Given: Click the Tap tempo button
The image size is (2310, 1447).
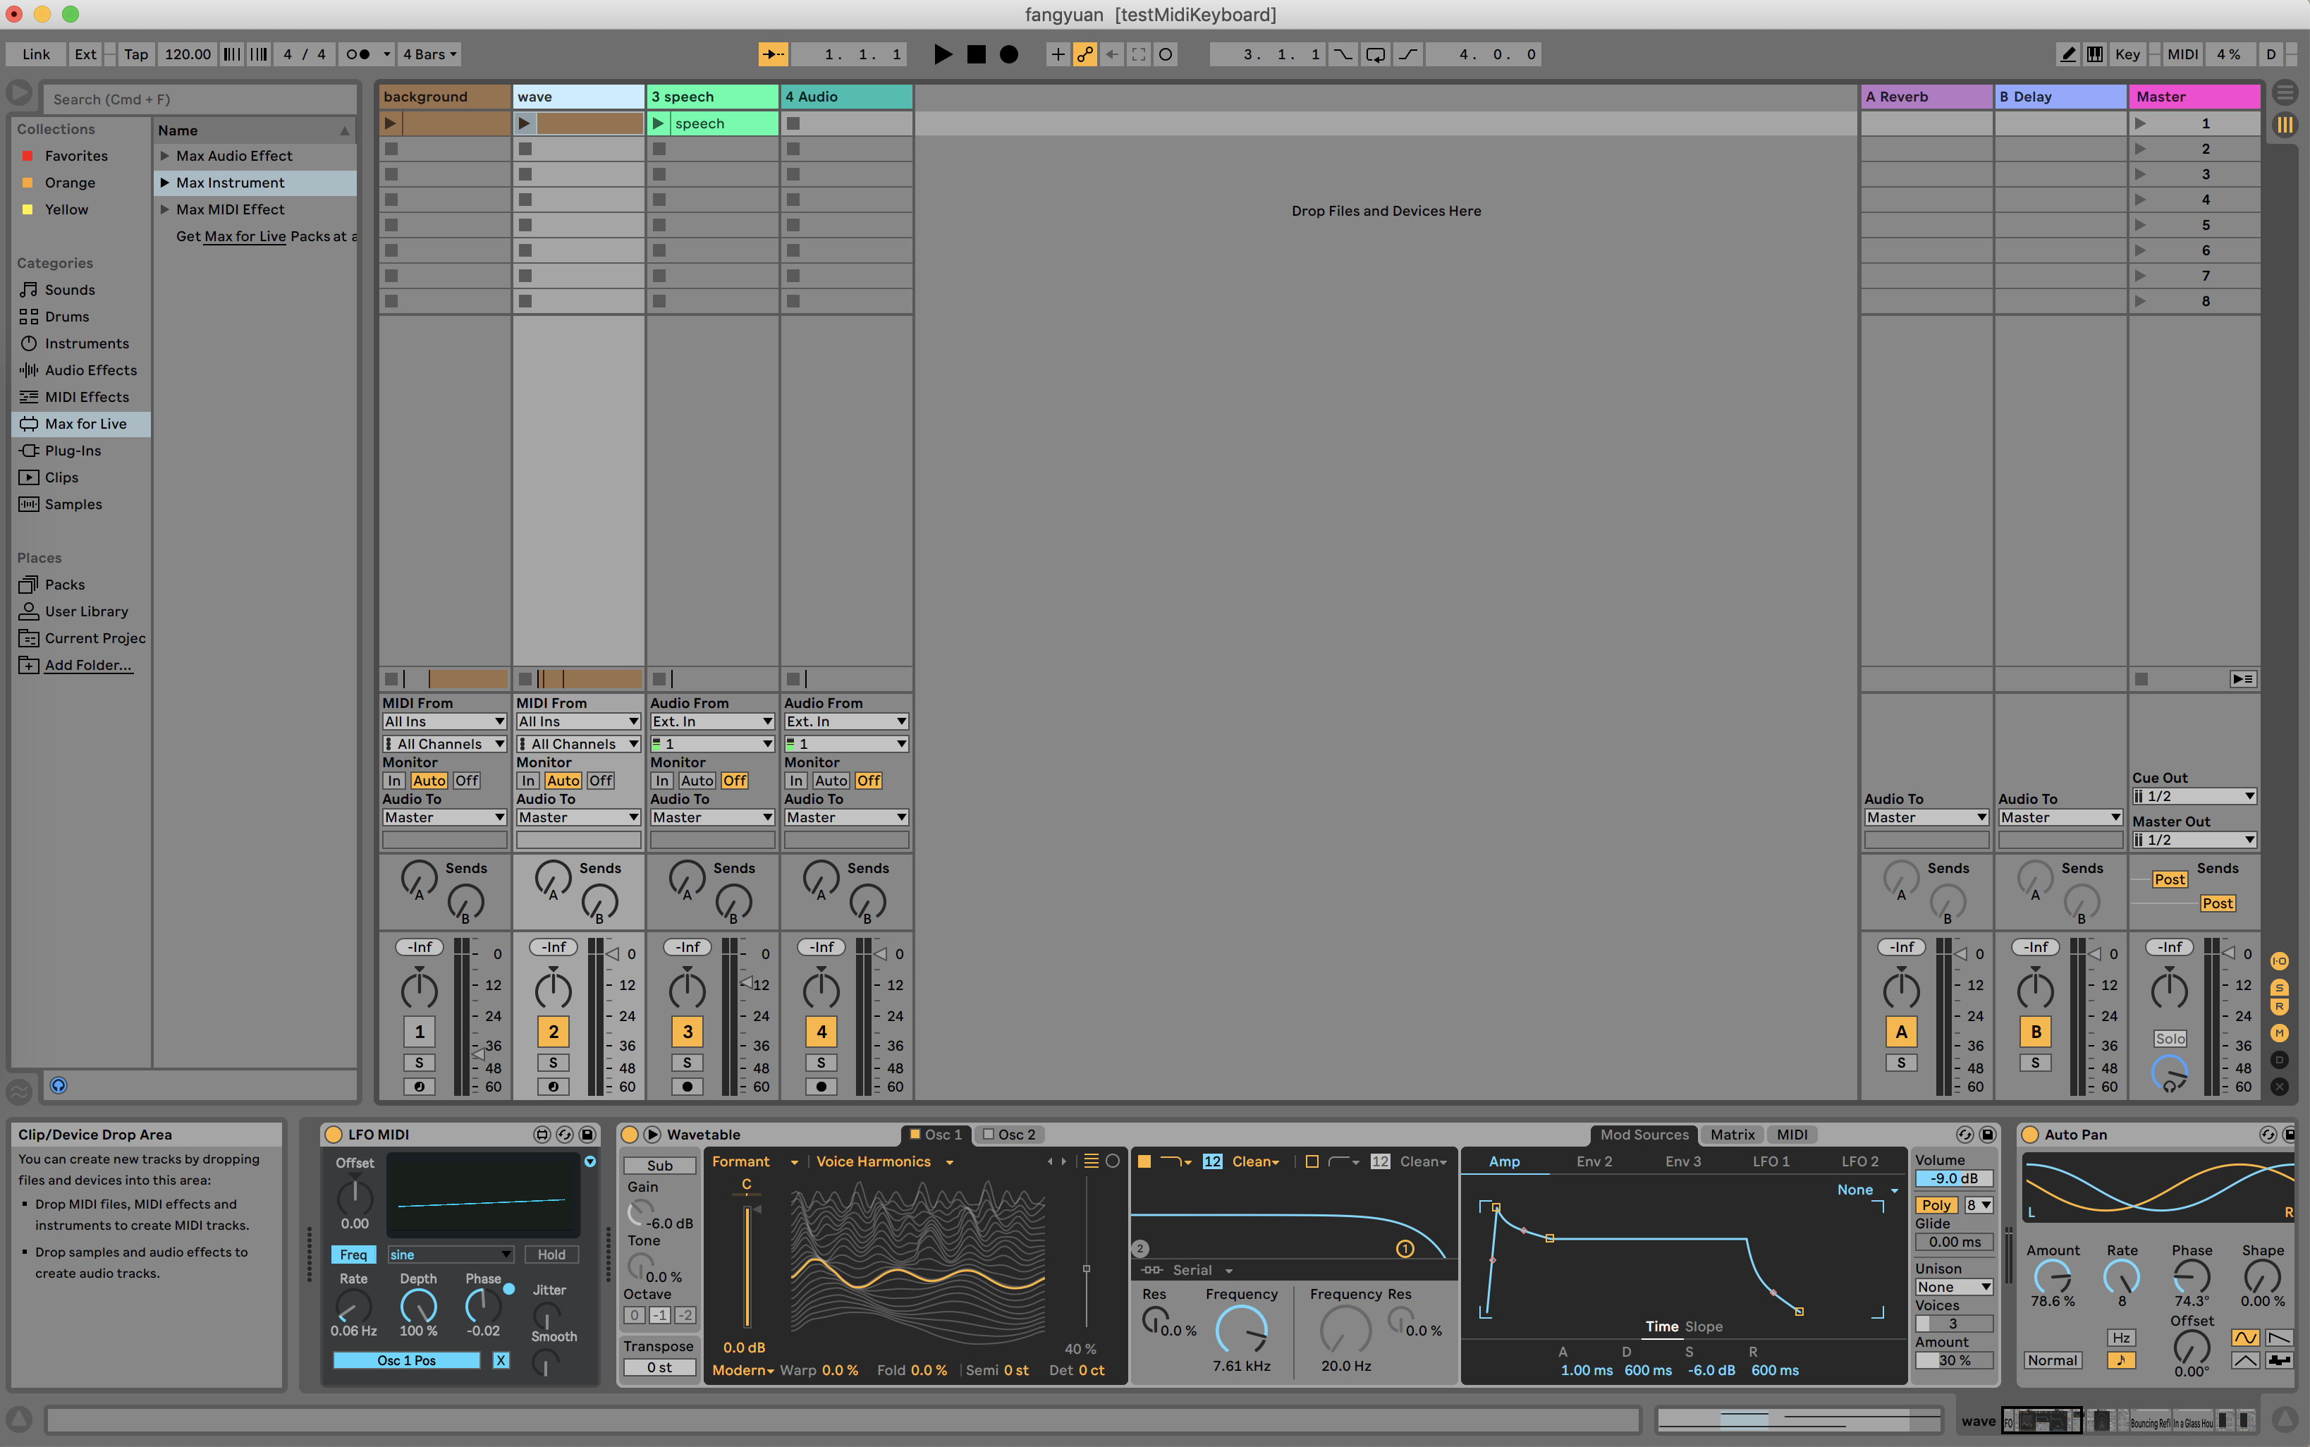Looking at the screenshot, I should [x=136, y=54].
